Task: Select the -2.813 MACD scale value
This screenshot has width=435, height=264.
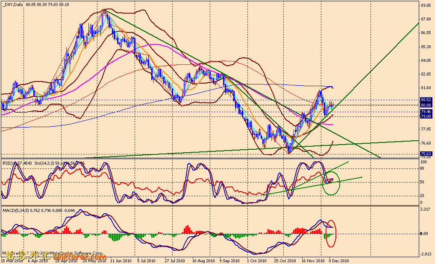Action: 426,254
